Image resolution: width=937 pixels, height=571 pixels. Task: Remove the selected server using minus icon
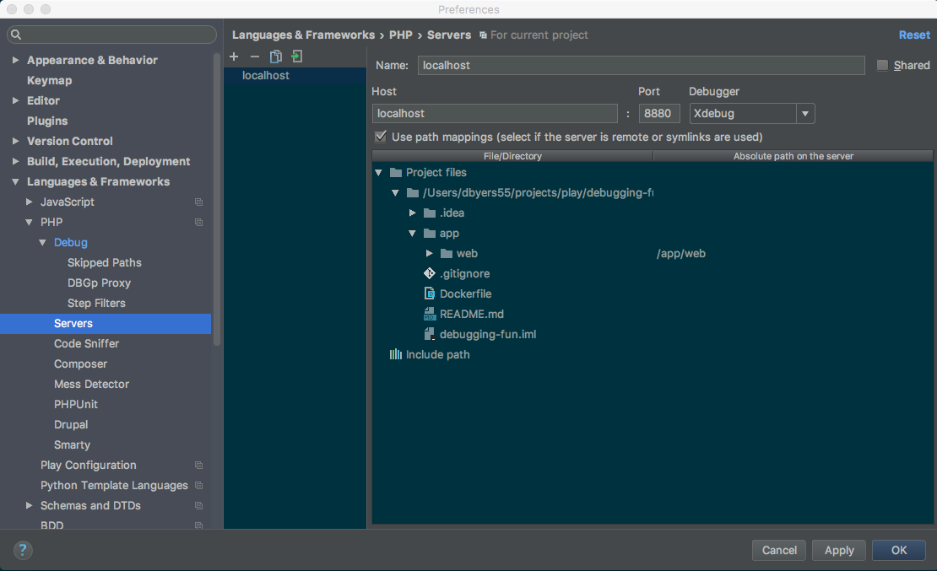point(254,57)
